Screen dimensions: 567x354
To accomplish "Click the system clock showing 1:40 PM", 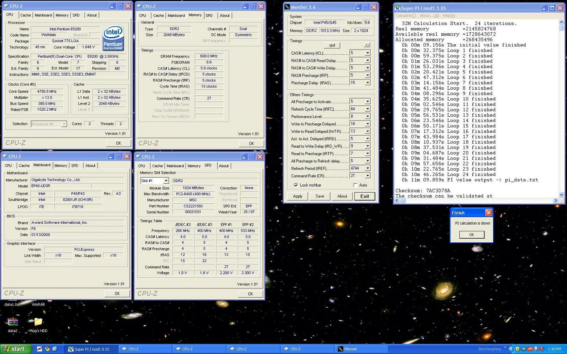I will [554, 349].
